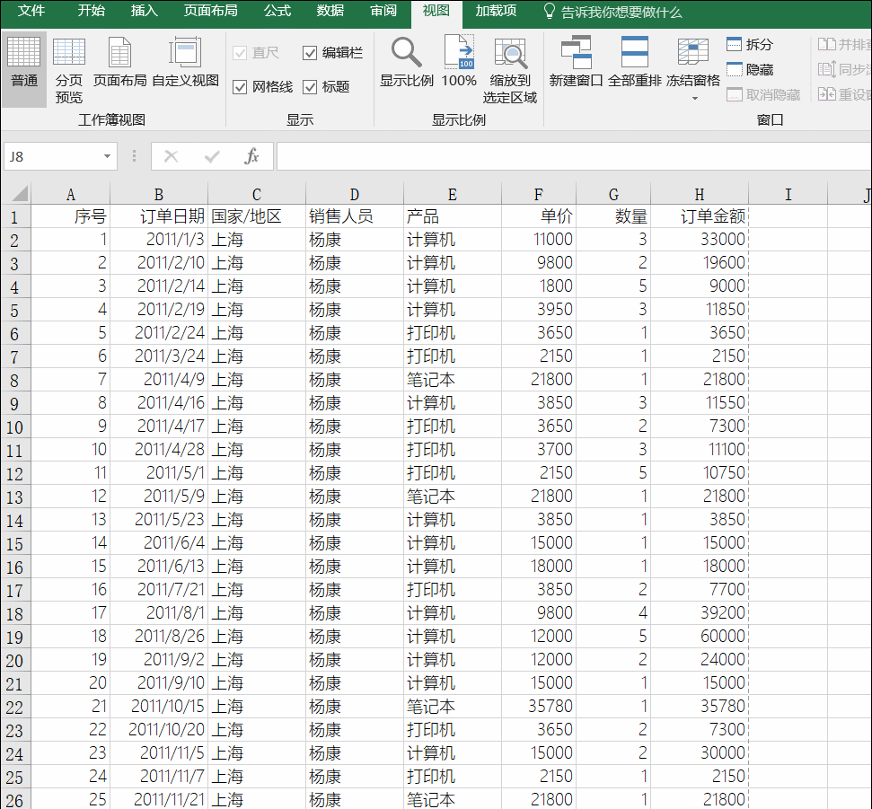Open the 插入 Insert tab
The width and height of the screenshot is (872, 809).
pos(144,11)
